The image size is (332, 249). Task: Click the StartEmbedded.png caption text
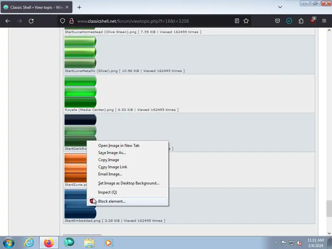tap(115, 220)
